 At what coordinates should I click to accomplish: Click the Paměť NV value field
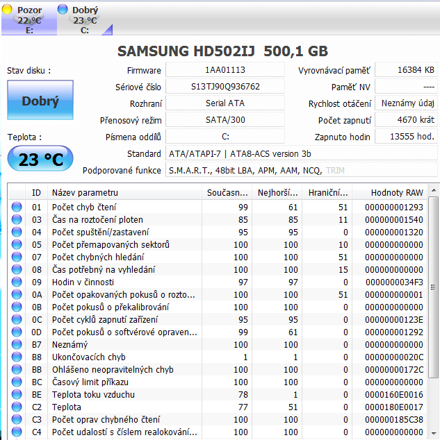point(406,87)
